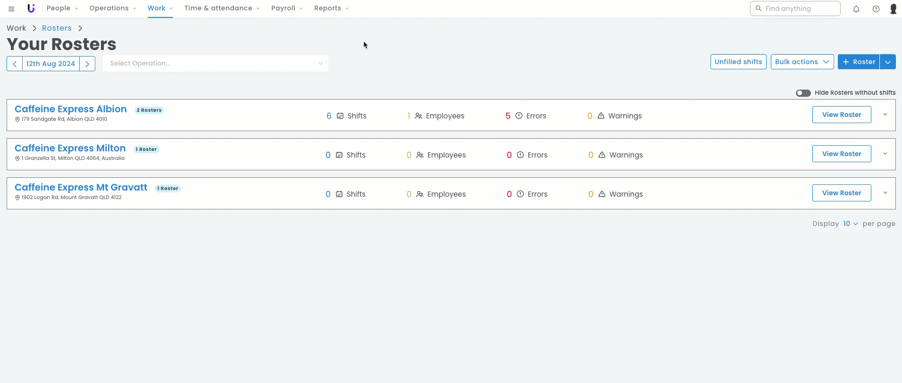Expand the Caffeine Express Albion row
The height and width of the screenshot is (383, 902).
click(x=885, y=115)
